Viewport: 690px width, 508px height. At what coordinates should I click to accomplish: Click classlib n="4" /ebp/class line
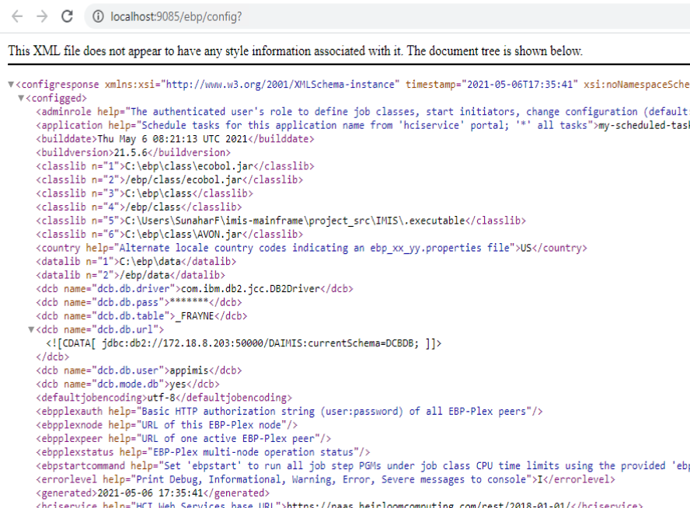(x=139, y=207)
